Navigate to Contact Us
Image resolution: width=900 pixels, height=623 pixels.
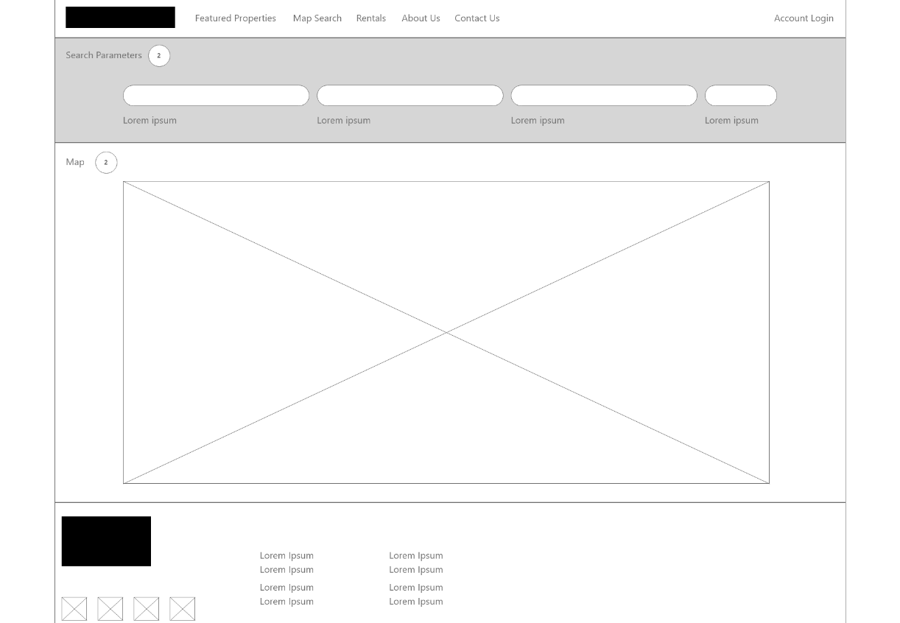pos(477,18)
